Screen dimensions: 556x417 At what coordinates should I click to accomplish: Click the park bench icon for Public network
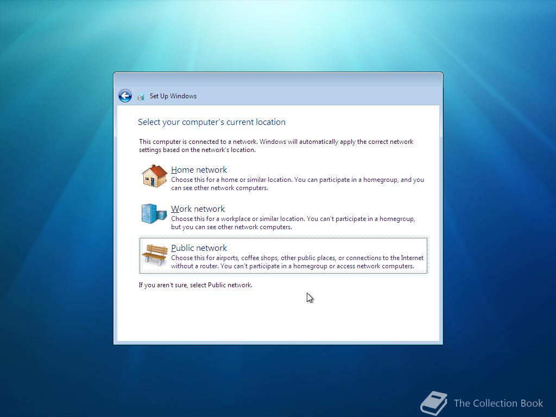pyautogui.click(x=155, y=255)
